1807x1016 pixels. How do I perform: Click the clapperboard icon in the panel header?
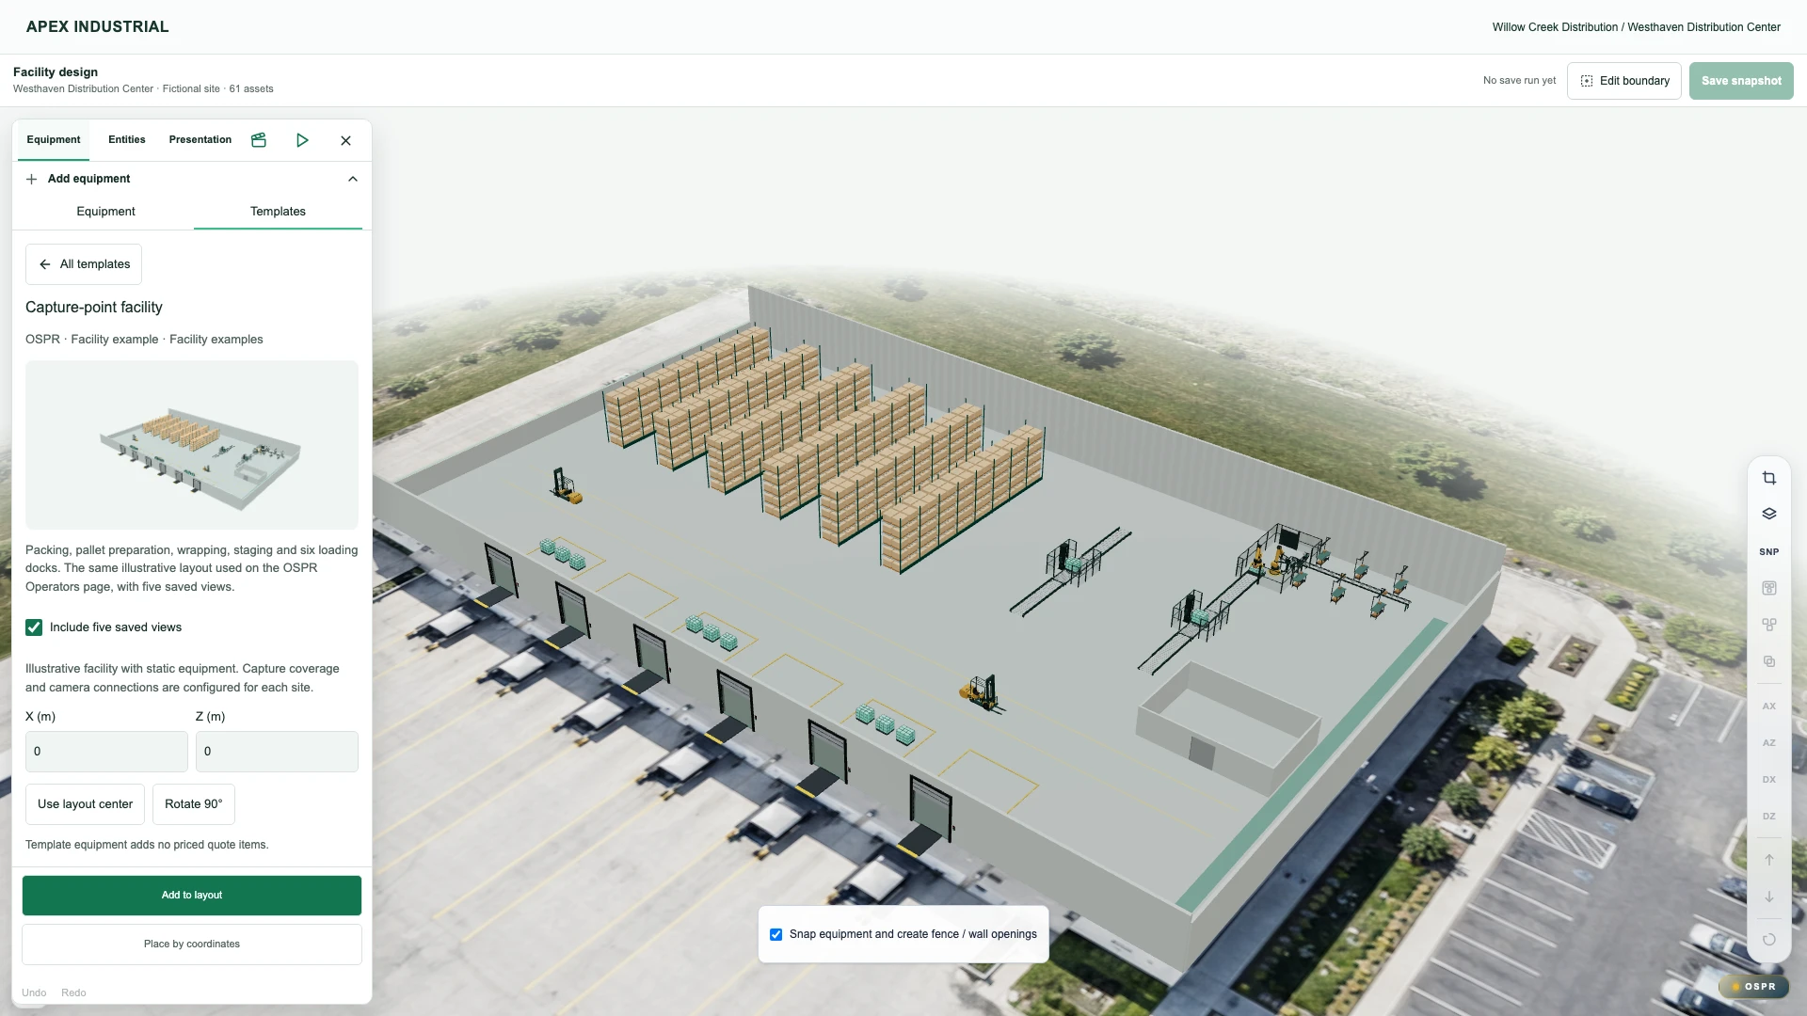click(259, 140)
